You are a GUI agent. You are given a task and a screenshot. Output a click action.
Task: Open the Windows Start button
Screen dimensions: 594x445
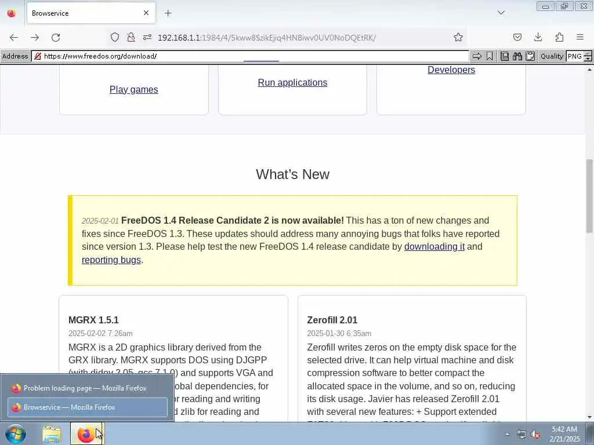point(16,433)
